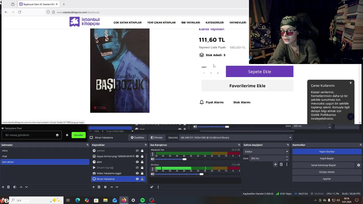
Task: Hide the Video Yakalama Aygıtı source
Action: tap(137, 173)
